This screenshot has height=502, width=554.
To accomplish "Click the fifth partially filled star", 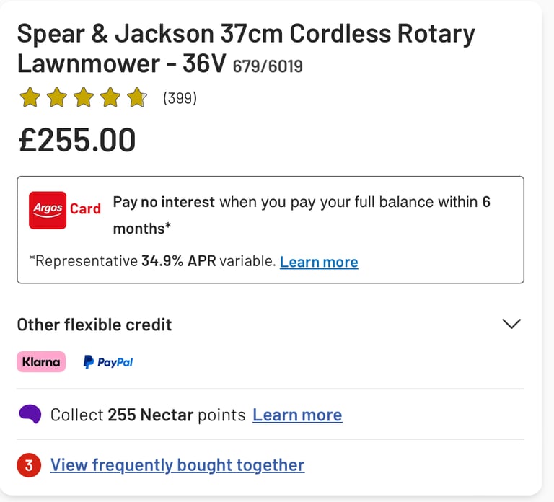I will [137, 97].
